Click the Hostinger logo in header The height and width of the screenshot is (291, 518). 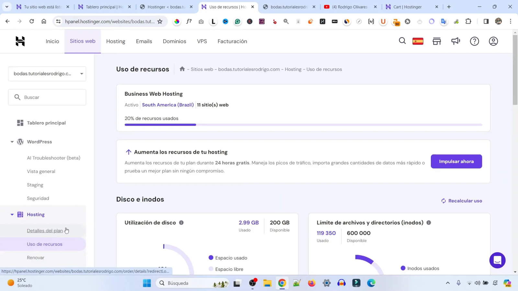tap(20, 41)
